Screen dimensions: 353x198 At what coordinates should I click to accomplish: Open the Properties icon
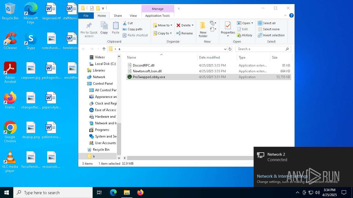(x=228, y=26)
